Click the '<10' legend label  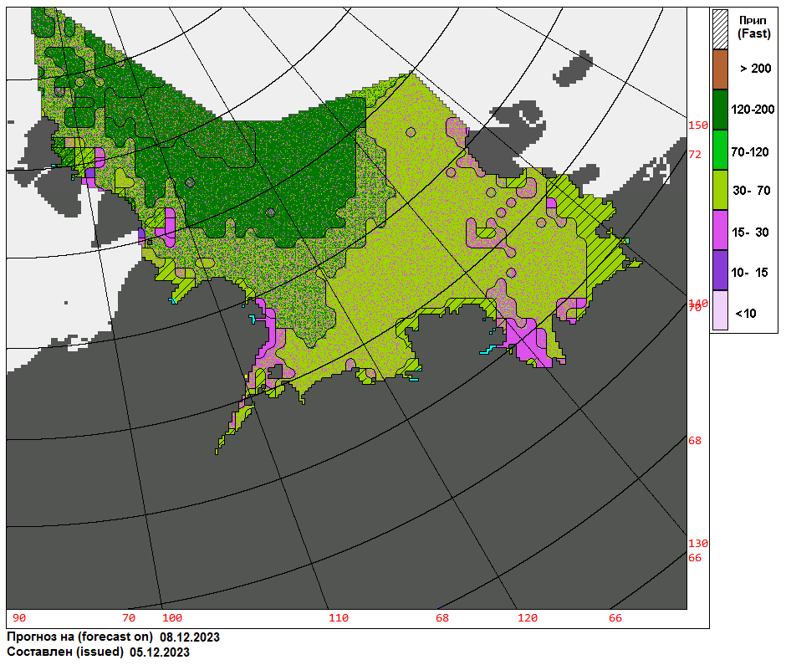coord(746,314)
